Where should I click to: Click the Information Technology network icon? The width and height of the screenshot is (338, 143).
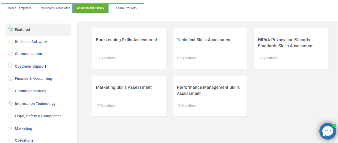[10, 103]
